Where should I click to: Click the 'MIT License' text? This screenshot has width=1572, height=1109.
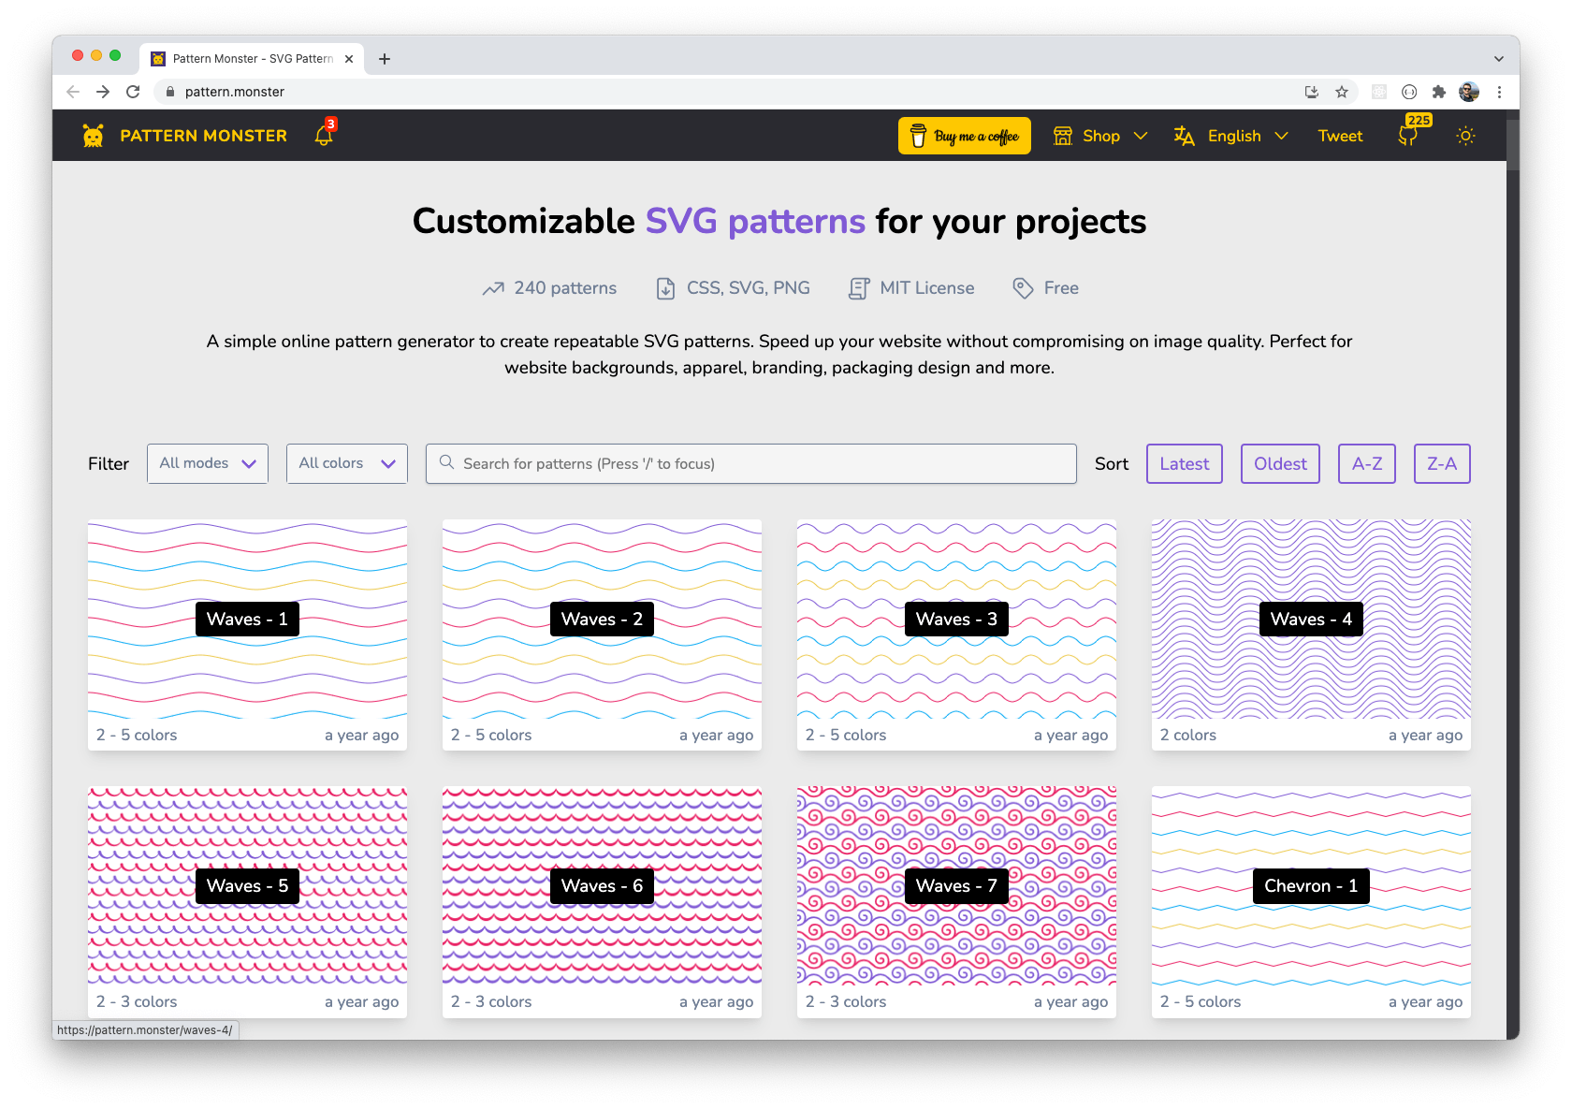coord(926,288)
